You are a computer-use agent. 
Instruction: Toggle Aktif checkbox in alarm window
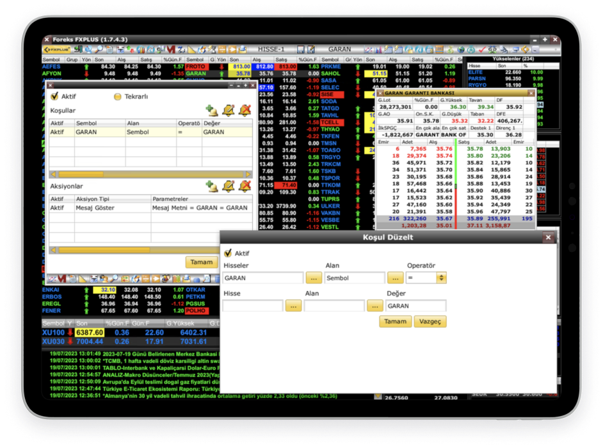click(54, 96)
